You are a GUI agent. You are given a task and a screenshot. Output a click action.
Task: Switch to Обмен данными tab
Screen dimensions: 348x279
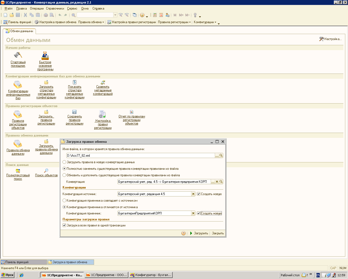(x=19, y=31)
